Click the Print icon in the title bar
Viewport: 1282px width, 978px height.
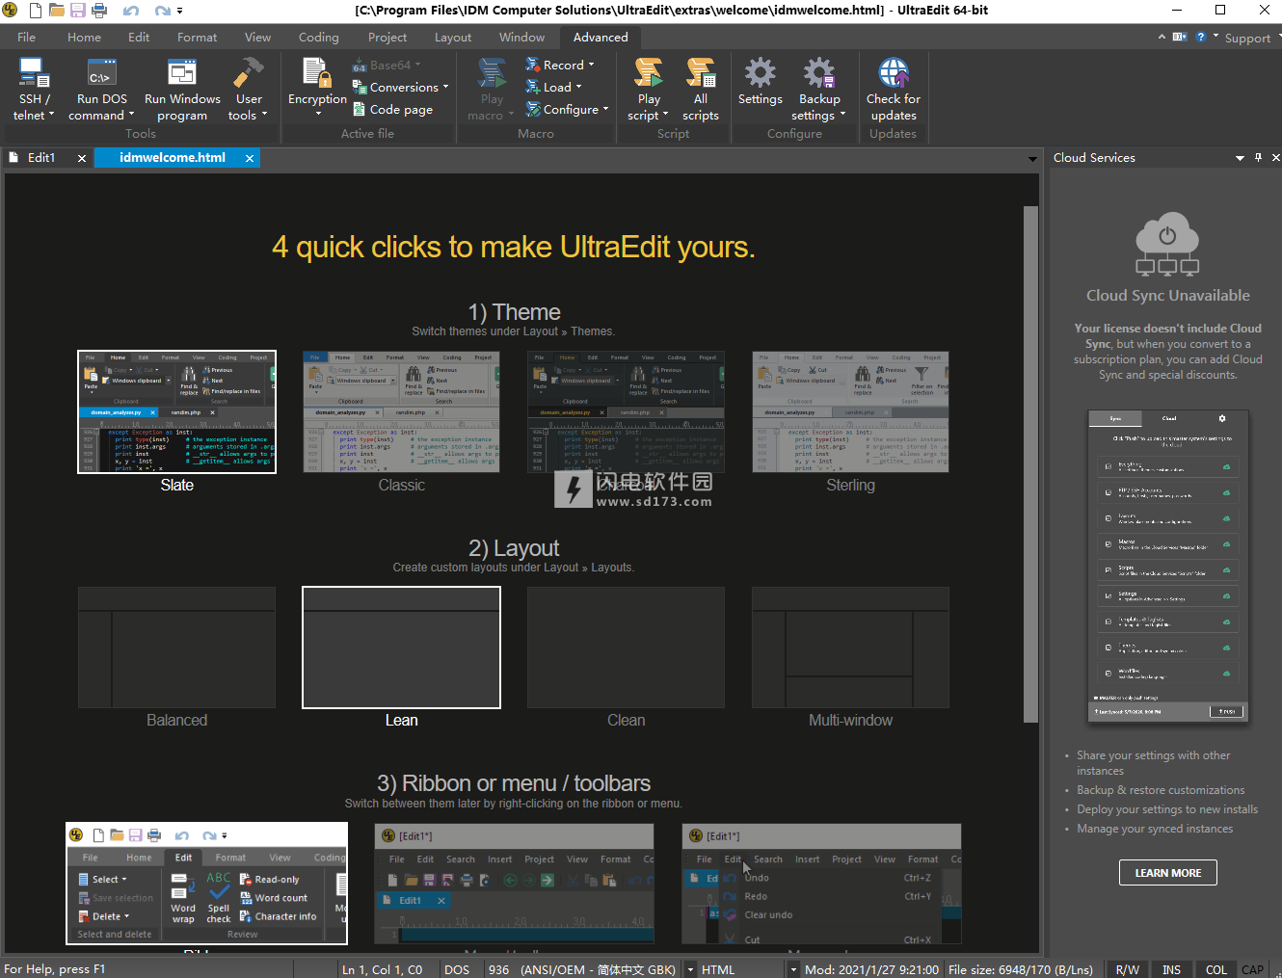(x=98, y=11)
